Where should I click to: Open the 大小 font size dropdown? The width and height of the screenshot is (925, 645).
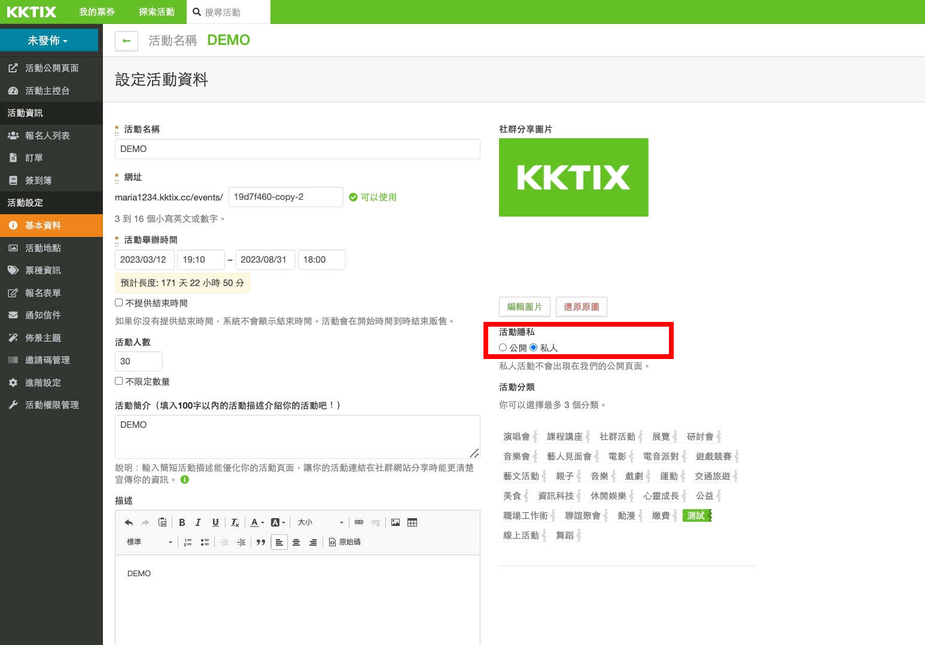tap(321, 522)
